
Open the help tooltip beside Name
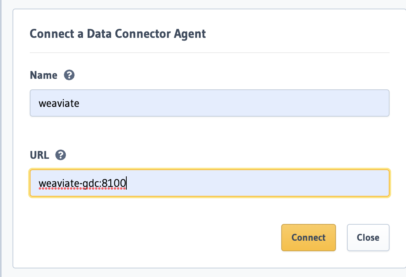pos(69,75)
